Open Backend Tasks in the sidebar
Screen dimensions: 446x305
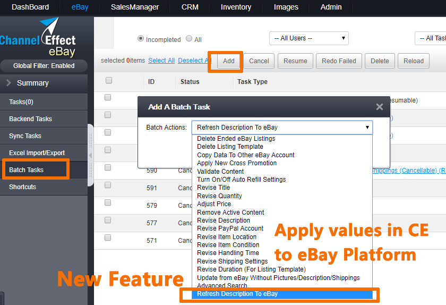(44, 119)
